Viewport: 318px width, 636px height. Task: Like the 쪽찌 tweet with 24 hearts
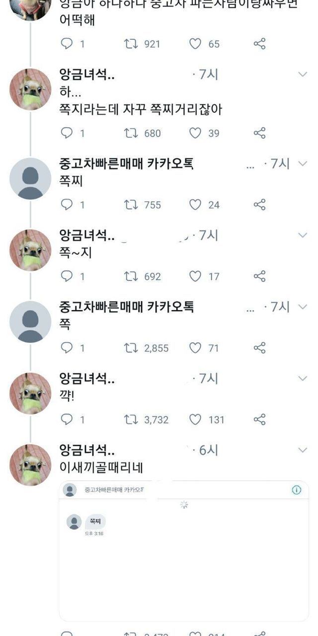pos(195,204)
